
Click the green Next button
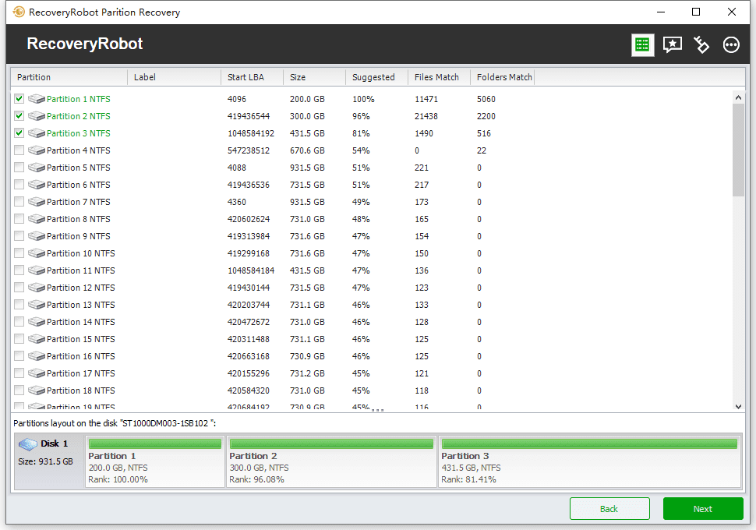point(703,509)
